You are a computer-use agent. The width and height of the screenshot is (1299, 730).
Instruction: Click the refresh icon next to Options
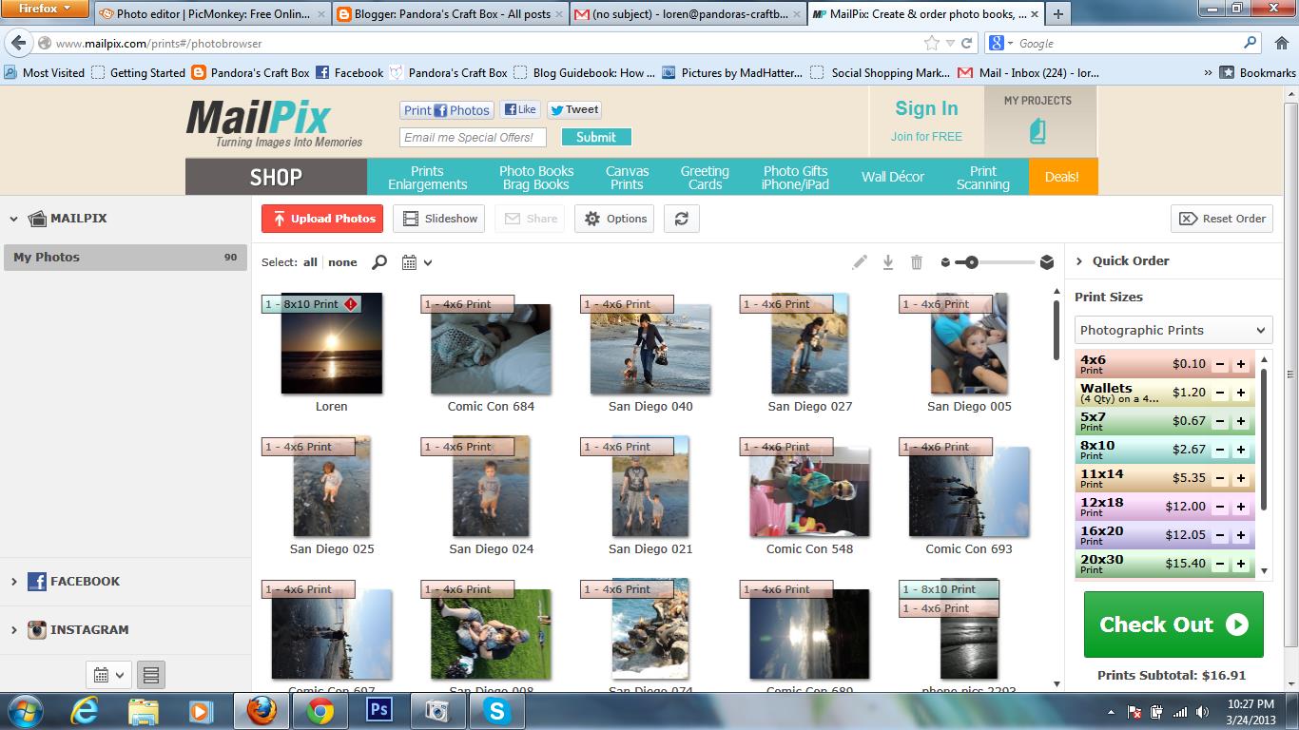(681, 219)
